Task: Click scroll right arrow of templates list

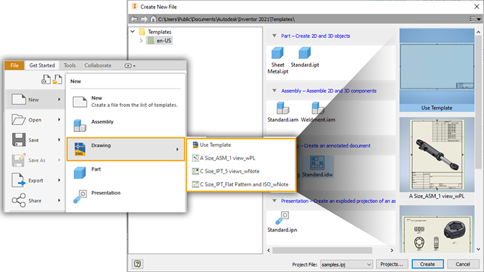Action: click(x=392, y=250)
